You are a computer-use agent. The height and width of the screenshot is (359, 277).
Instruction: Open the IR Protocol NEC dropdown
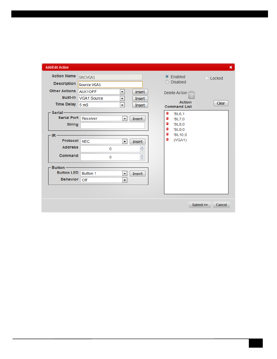pos(125,142)
